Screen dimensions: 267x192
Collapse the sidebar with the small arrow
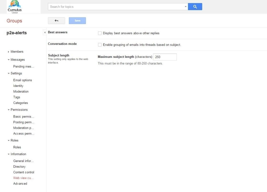click(45, 32)
